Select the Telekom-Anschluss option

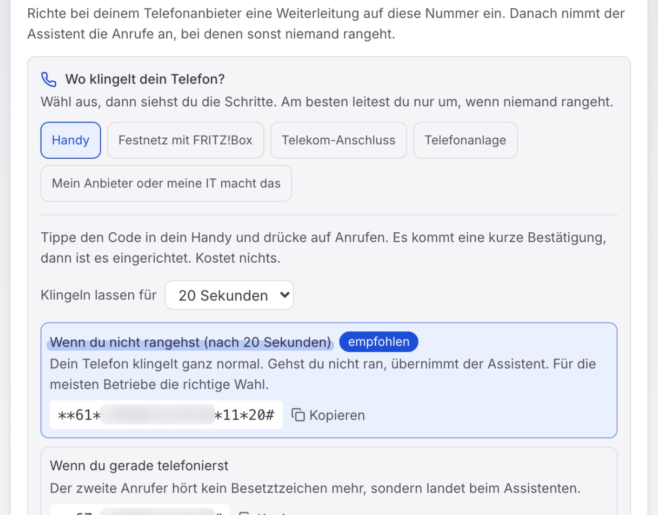tap(339, 140)
